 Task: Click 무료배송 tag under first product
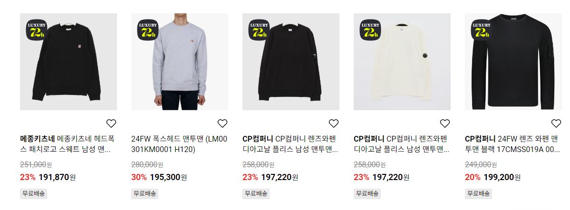pyautogui.click(x=33, y=193)
